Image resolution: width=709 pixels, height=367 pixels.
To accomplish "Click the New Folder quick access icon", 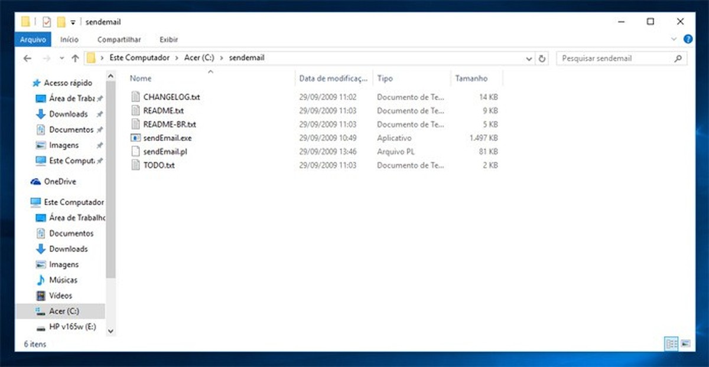I will point(61,21).
